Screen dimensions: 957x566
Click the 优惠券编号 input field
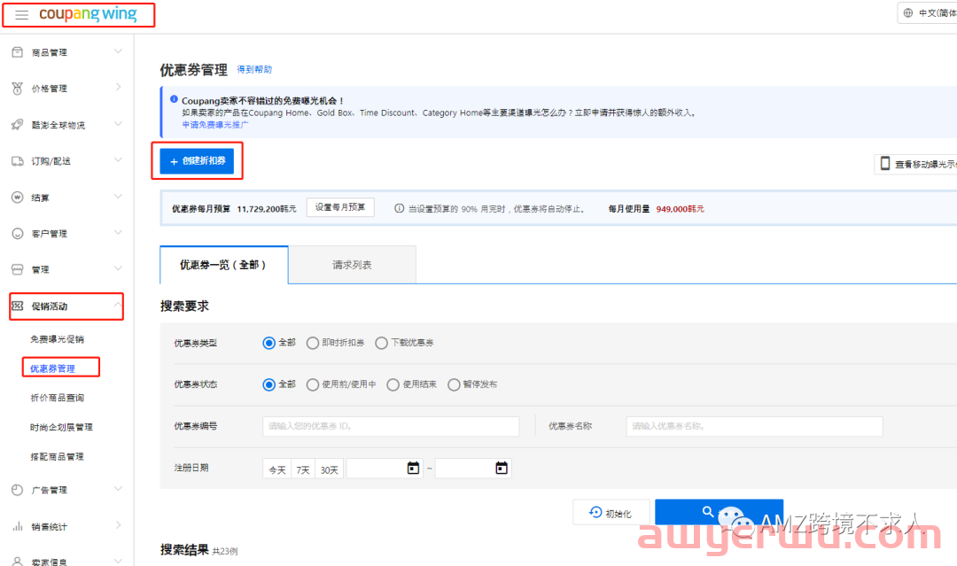click(391, 426)
